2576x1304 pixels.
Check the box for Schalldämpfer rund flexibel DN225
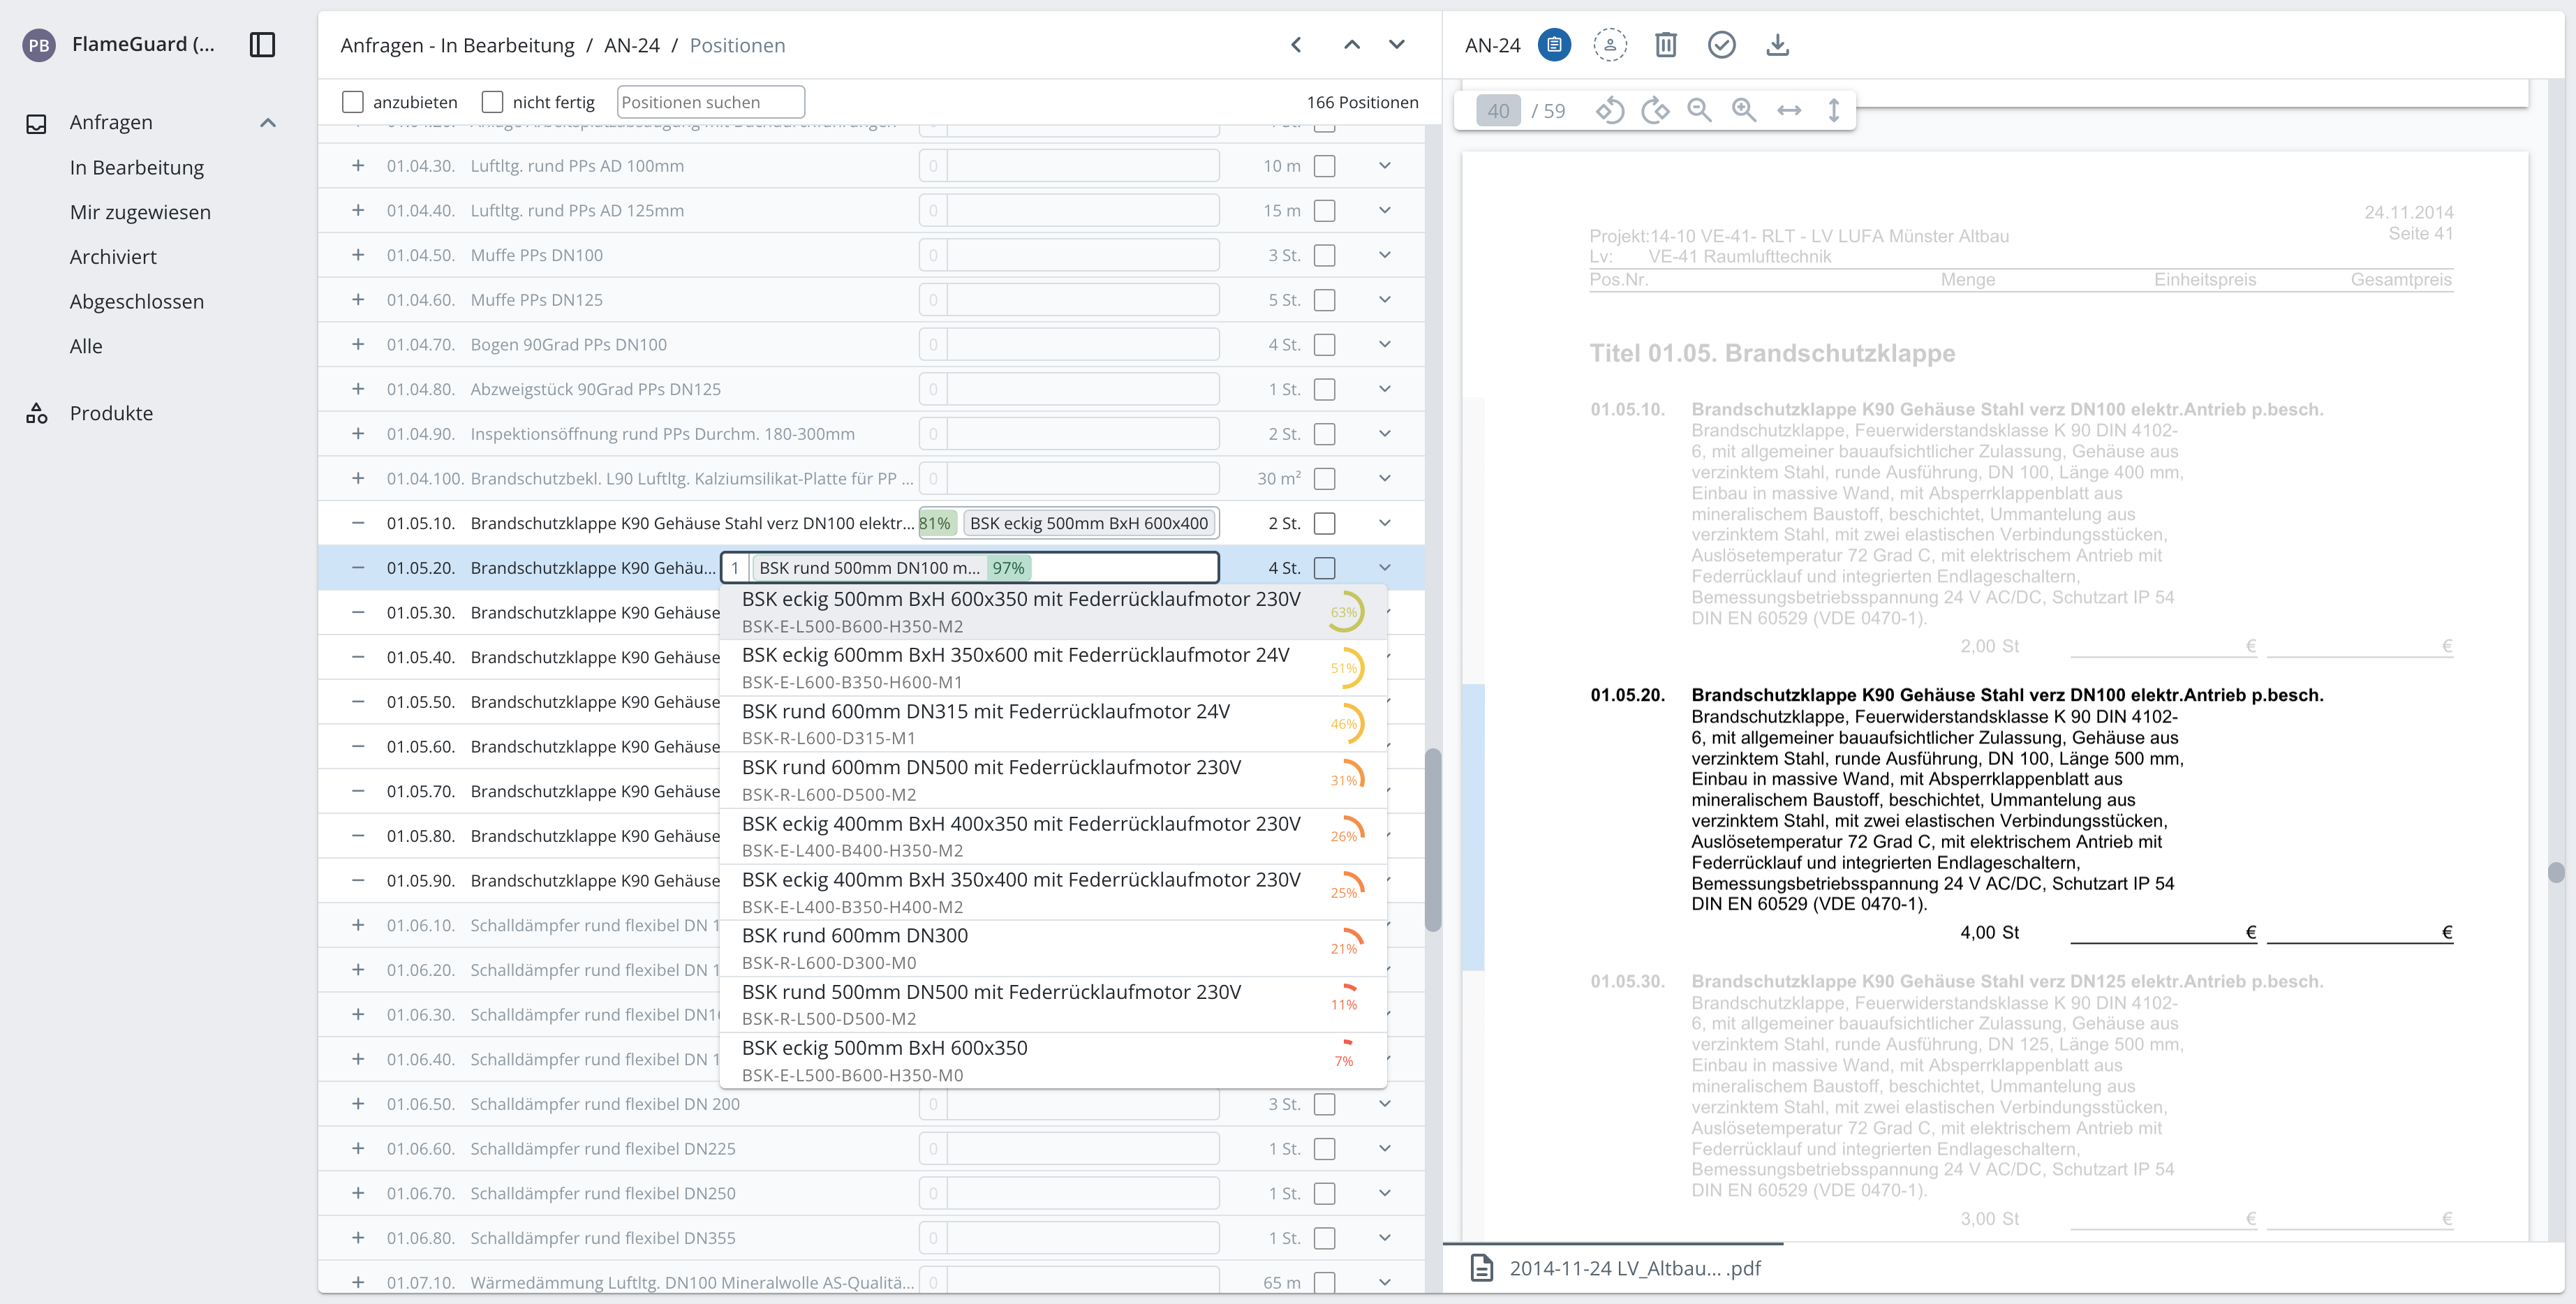1325,1149
